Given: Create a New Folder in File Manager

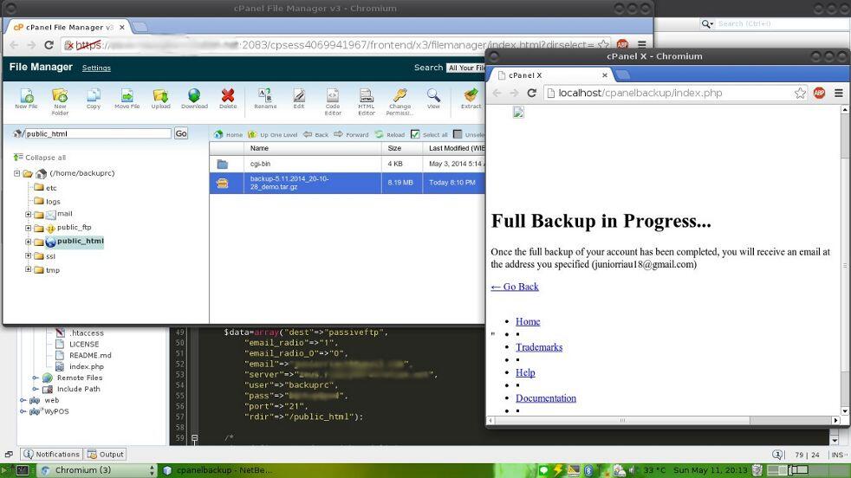Looking at the screenshot, I should tap(60, 101).
